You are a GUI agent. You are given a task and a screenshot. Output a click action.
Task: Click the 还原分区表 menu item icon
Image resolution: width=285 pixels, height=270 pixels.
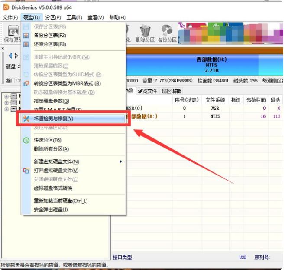pos(26,44)
